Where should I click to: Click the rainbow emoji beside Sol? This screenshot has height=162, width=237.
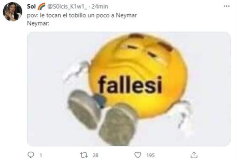(41, 7)
